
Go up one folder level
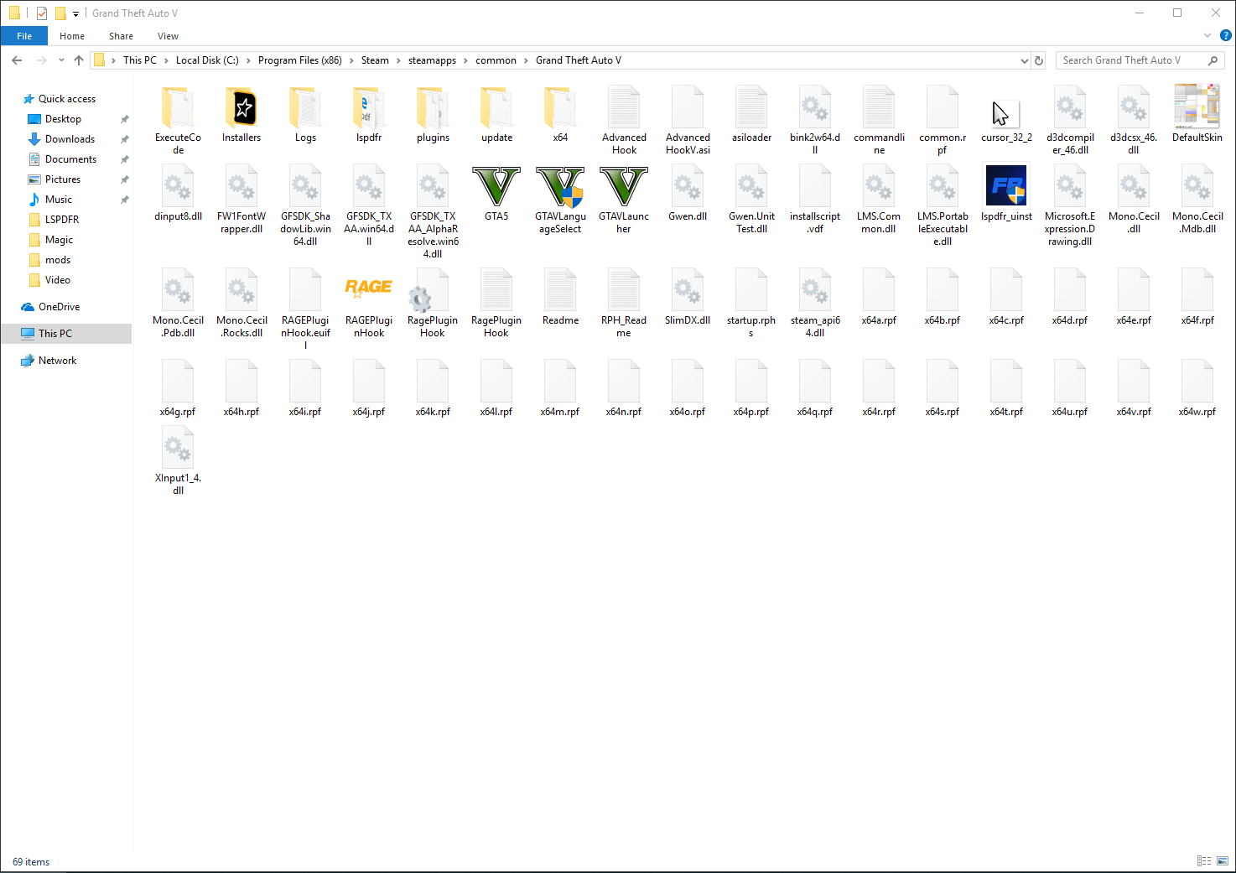pyautogui.click(x=79, y=60)
